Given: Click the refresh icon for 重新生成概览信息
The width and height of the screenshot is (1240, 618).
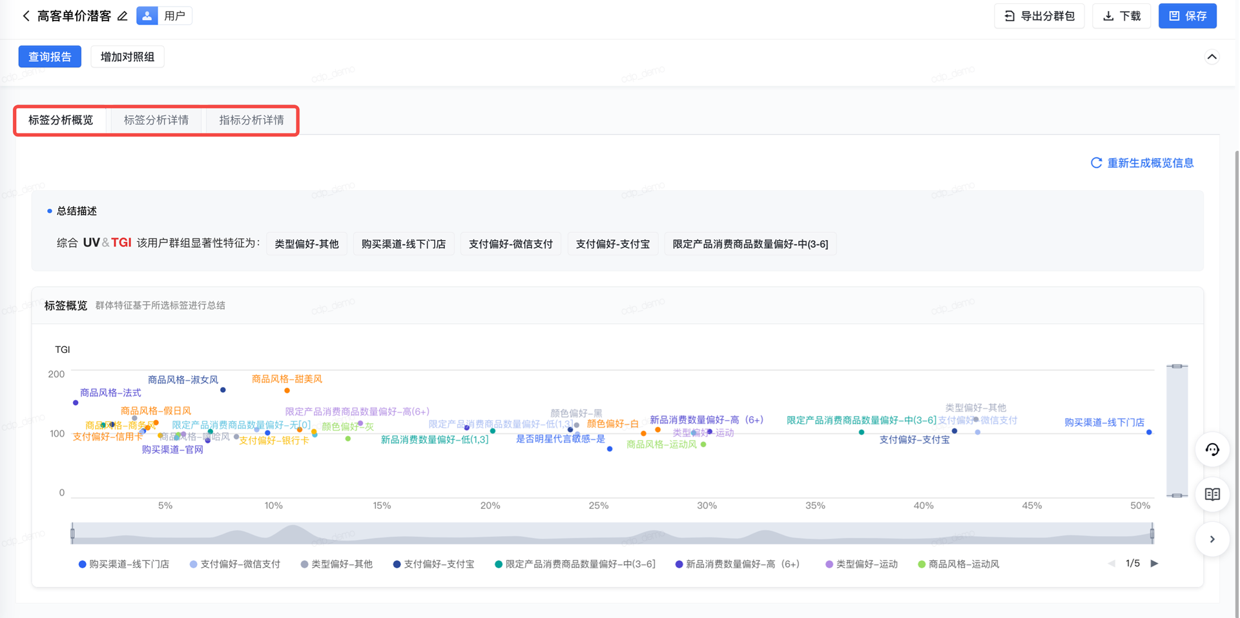Looking at the screenshot, I should [1096, 163].
